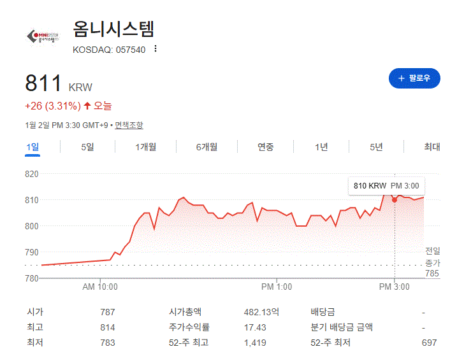
Task: Click the ticker KOSDAQ: 057540
Action: tap(109, 50)
